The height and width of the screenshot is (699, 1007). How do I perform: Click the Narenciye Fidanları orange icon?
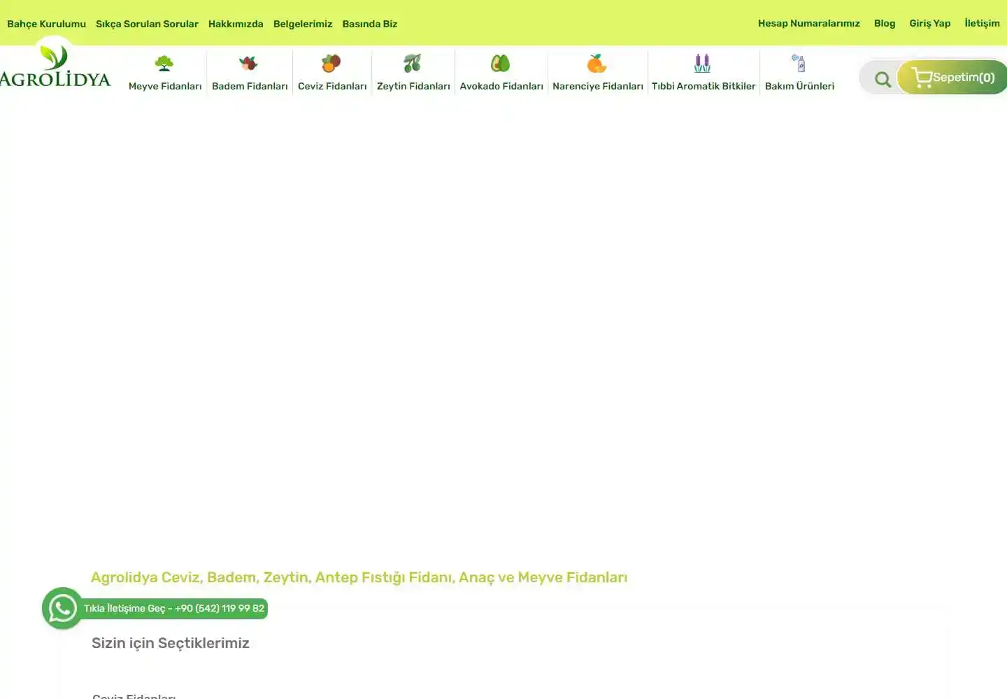597,64
